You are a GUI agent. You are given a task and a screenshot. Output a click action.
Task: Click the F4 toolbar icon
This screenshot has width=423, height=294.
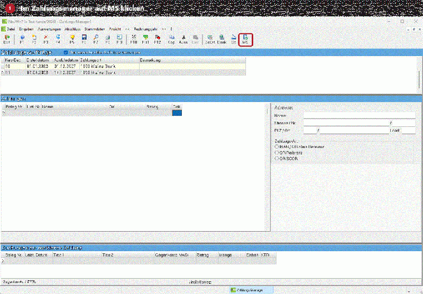pyautogui.click(x=58, y=39)
